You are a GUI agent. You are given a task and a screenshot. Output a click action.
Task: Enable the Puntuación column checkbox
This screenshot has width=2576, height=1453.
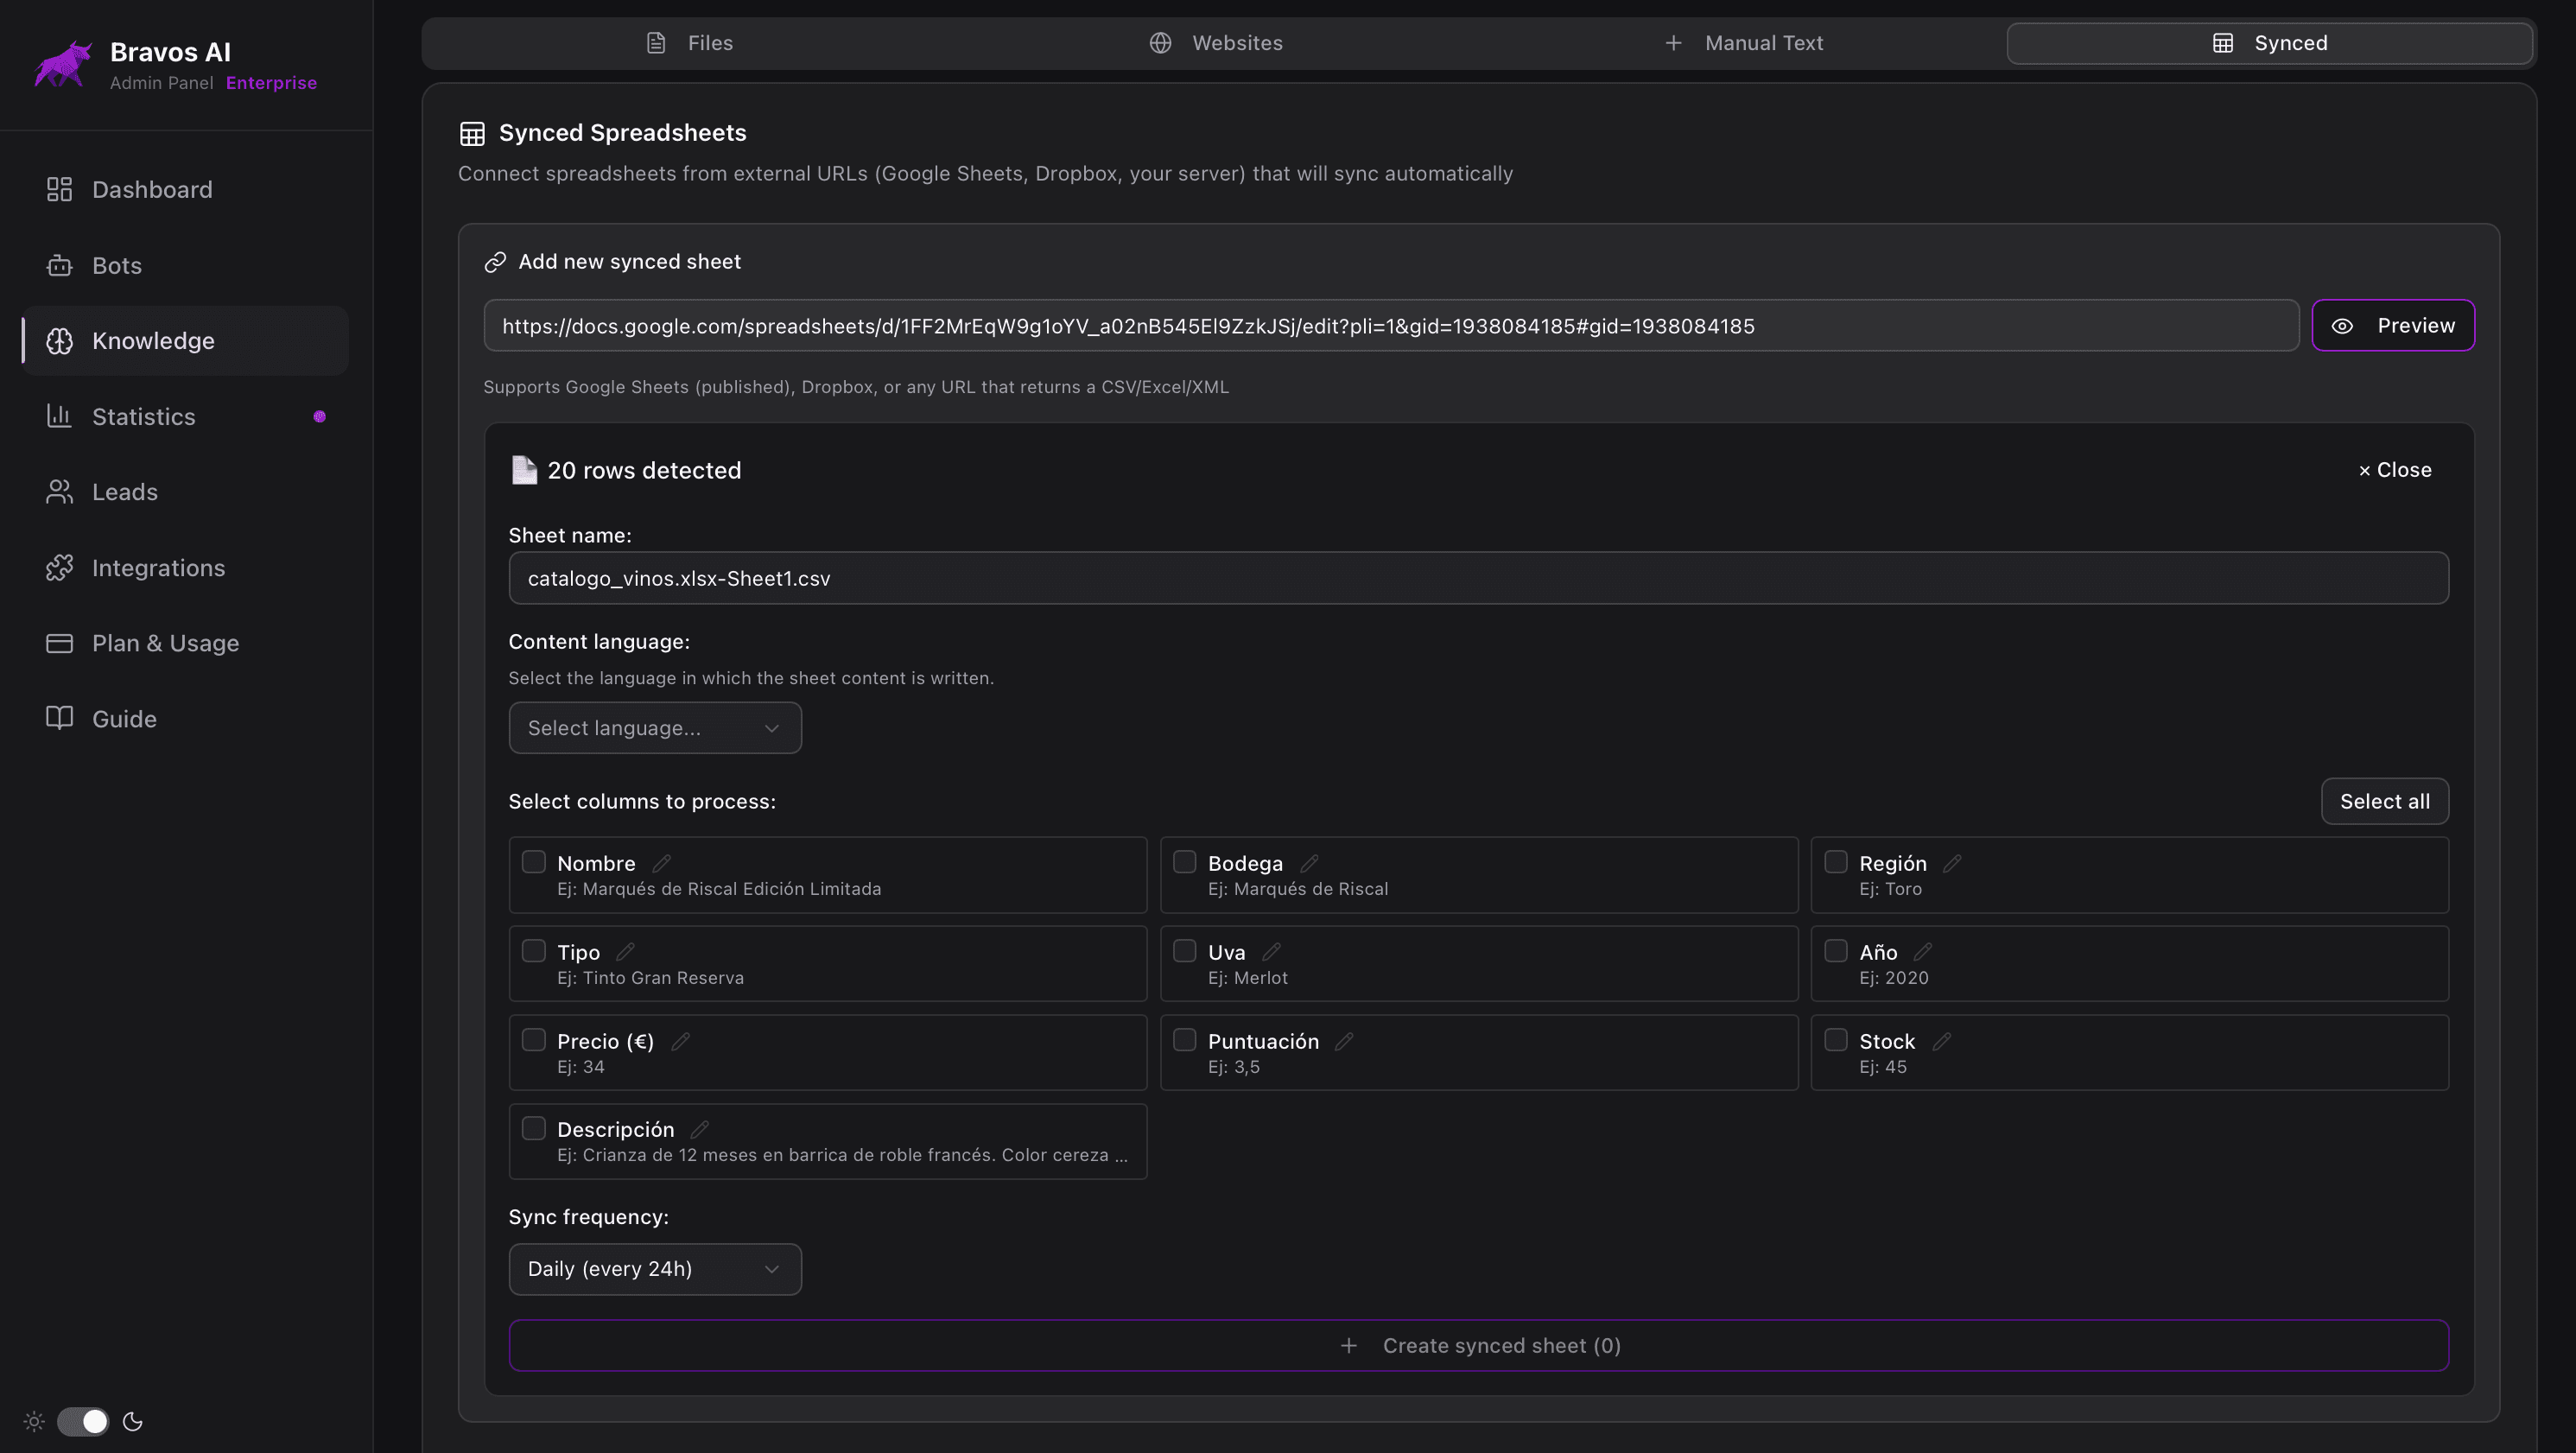pyautogui.click(x=1184, y=1039)
